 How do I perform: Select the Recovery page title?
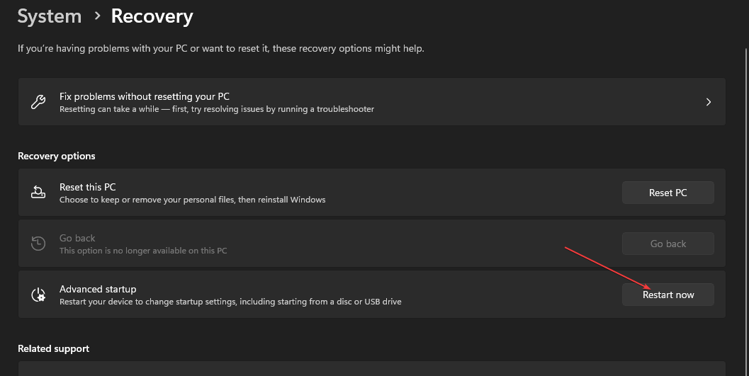click(152, 16)
